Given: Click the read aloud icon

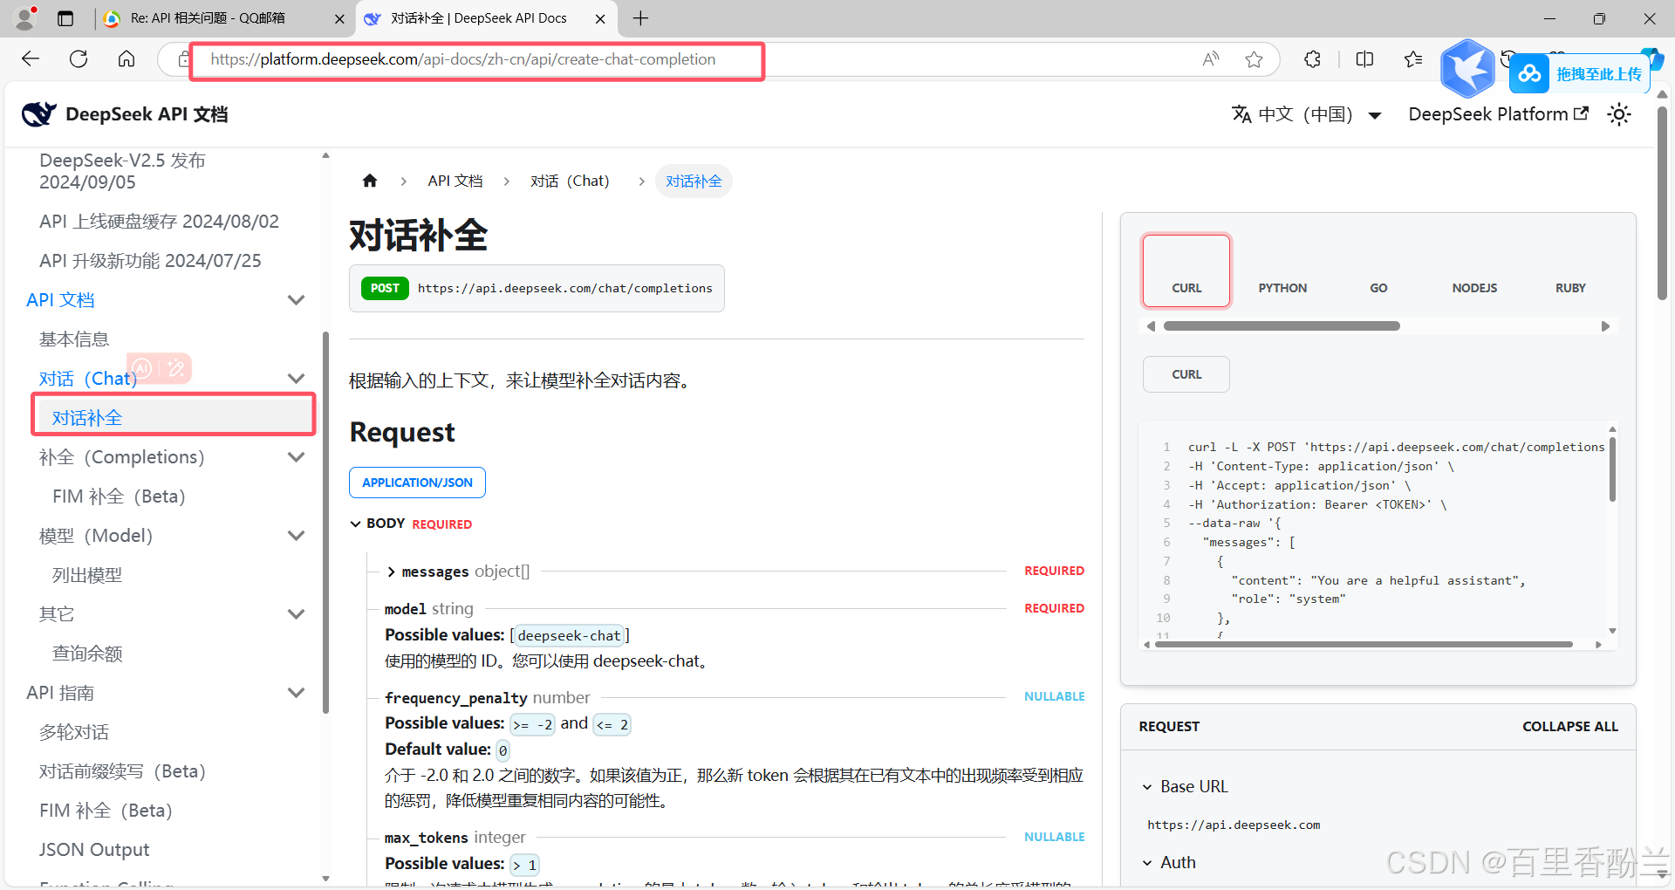Looking at the screenshot, I should (1211, 59).
